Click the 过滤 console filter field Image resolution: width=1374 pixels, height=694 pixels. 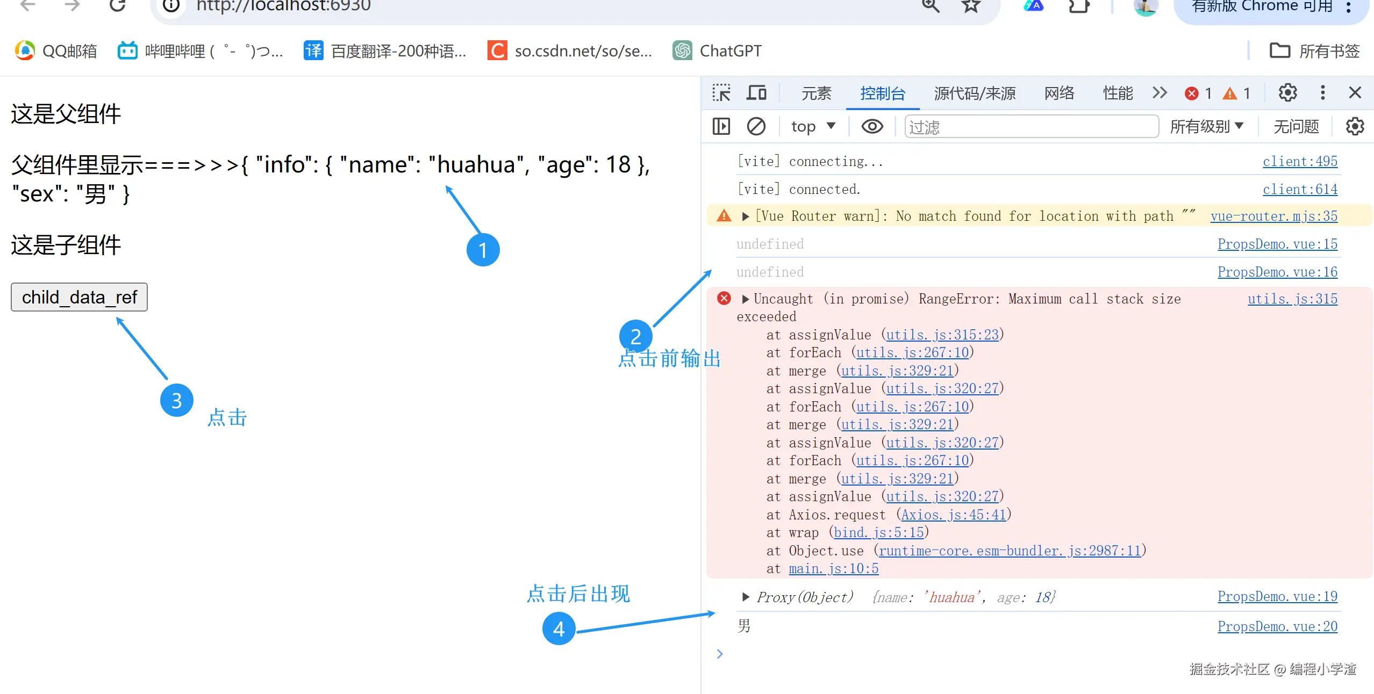click(x=1031, y=127)
